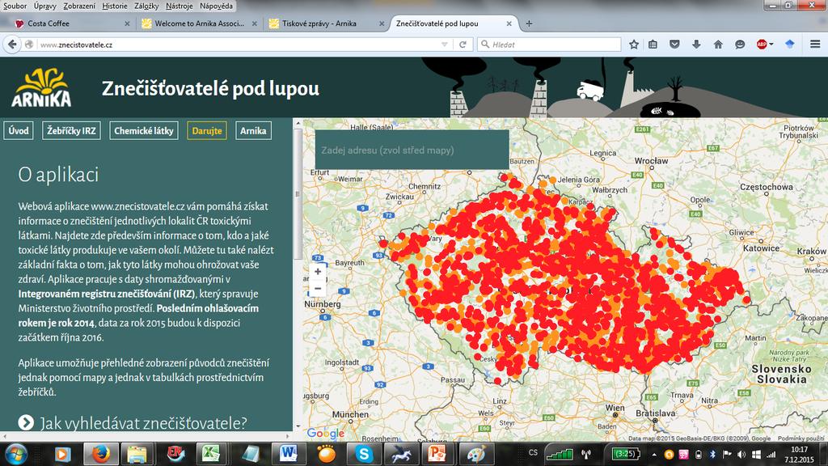This screenshot has height=466, width=828.
Task: Click the blue diamond extension icon
Action: (x=790, y=44)
